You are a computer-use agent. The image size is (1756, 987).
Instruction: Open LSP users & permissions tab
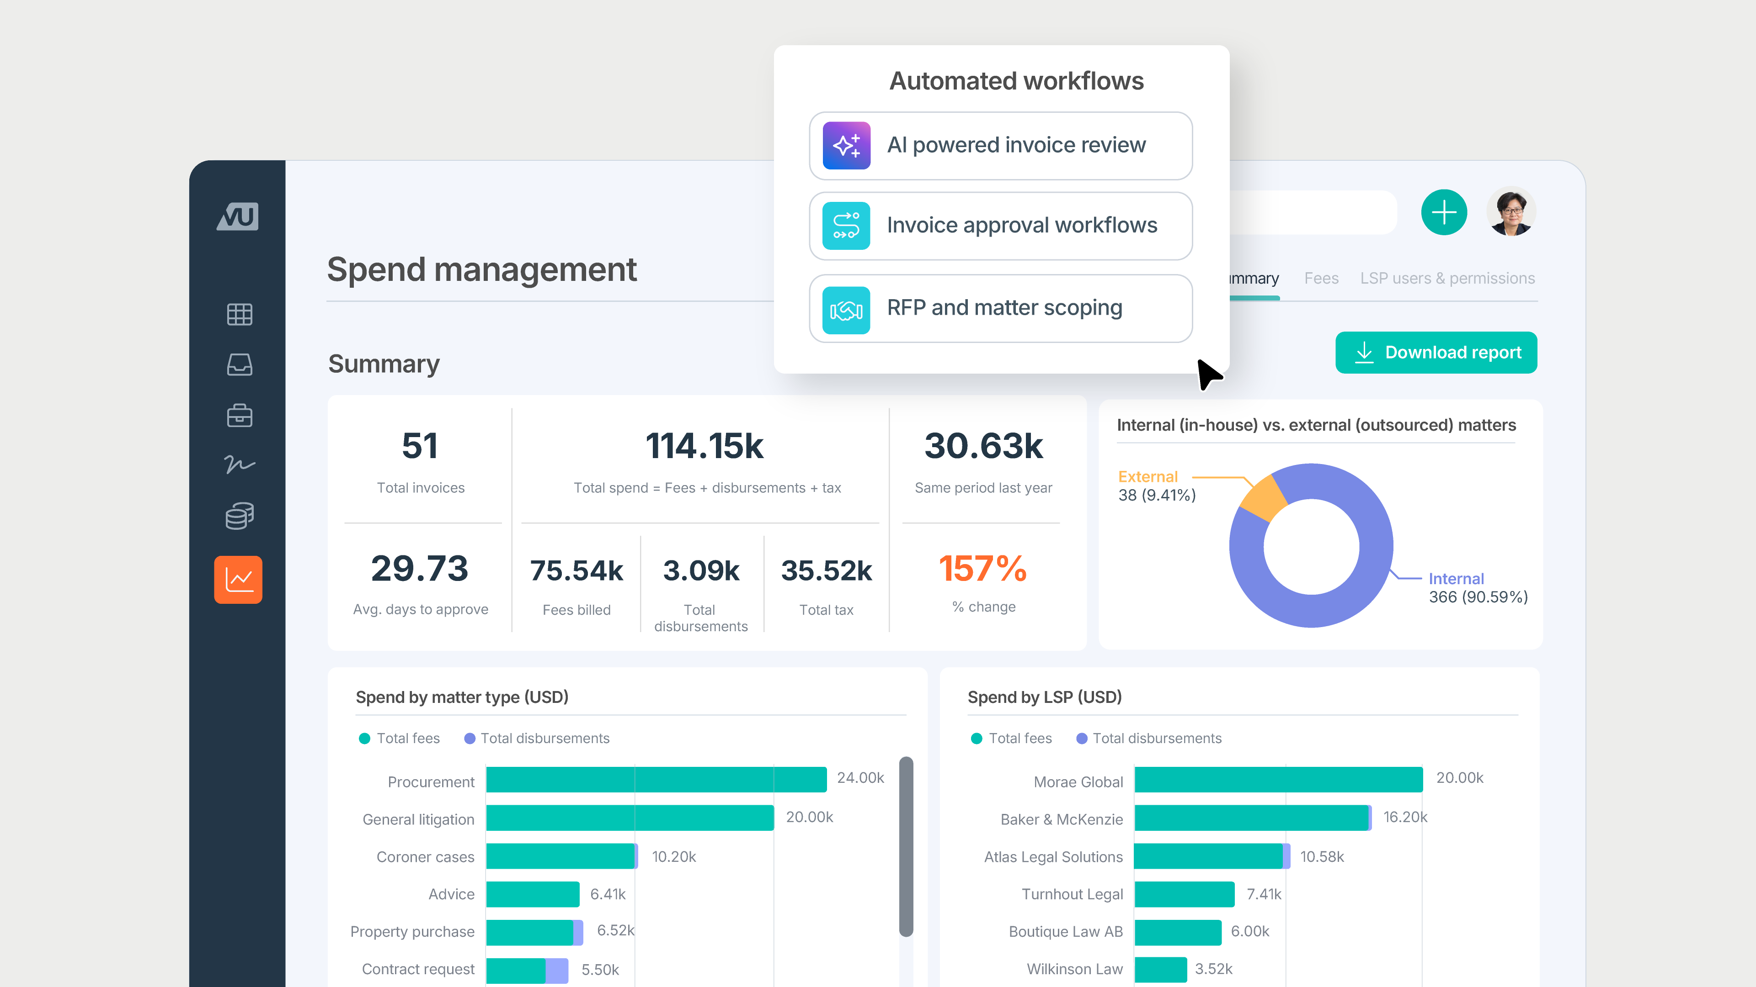coord(1446,278)
